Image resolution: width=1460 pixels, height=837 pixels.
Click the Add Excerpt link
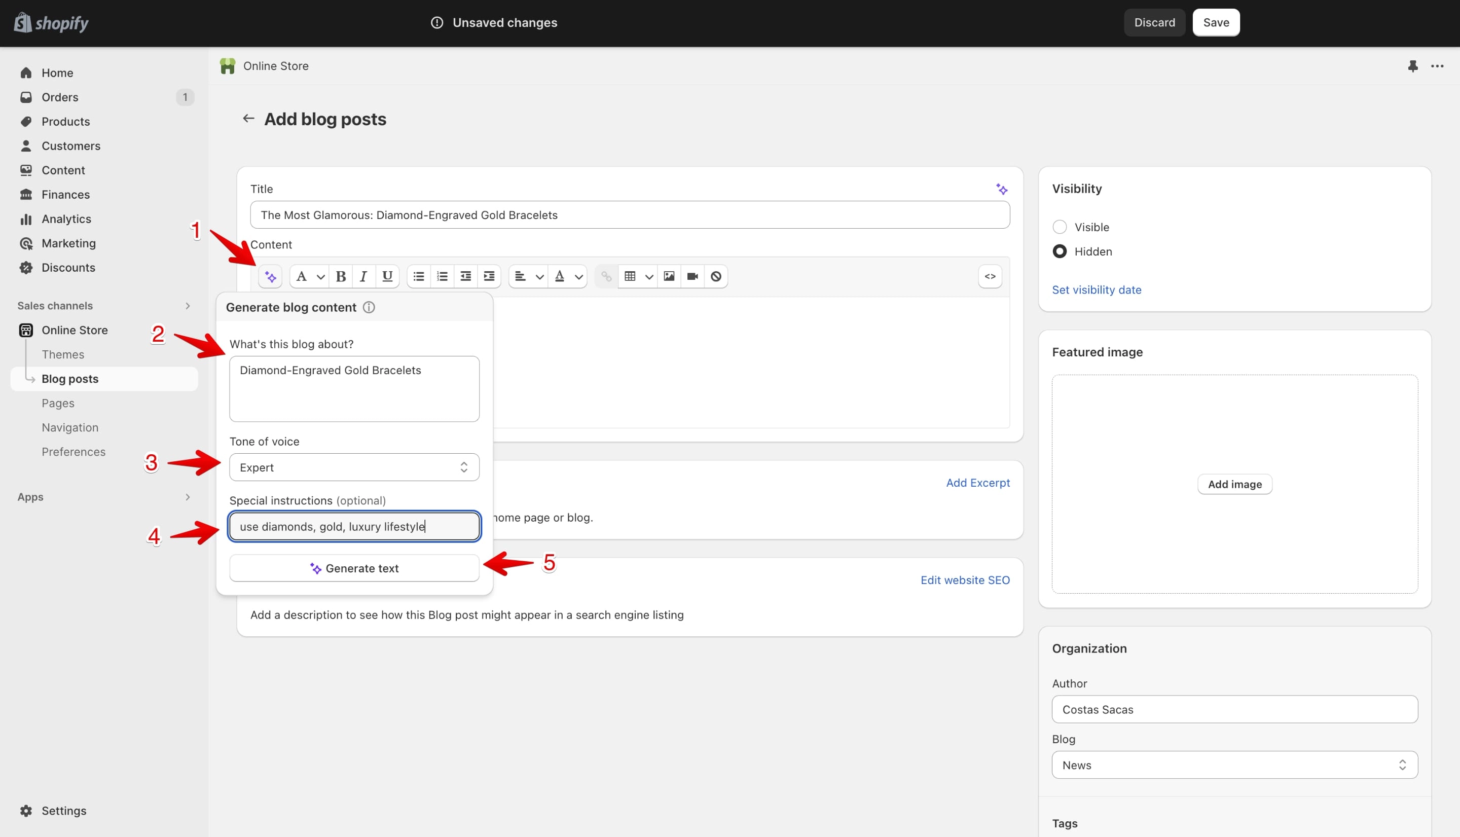click(x=978, y=483)
